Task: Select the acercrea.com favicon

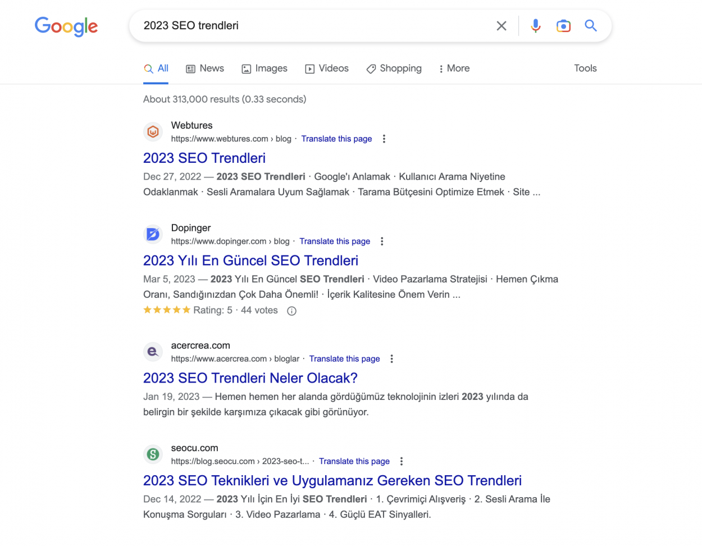Action: pos(153,352)
